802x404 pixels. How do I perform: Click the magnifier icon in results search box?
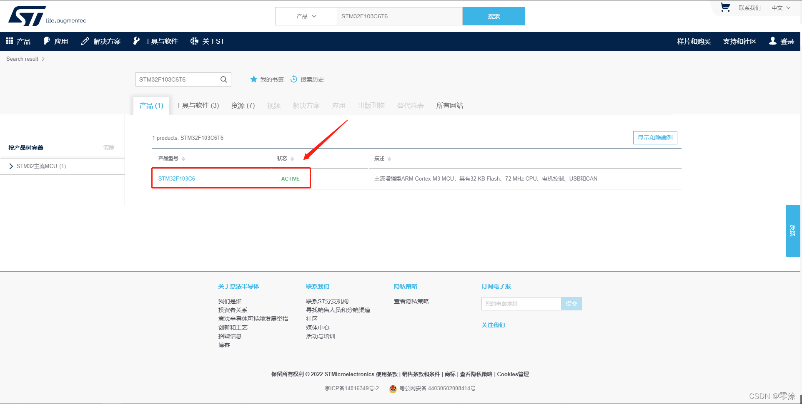pos(224,79)
